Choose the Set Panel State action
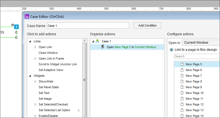220x118 pixels. (x=49, y=87)
